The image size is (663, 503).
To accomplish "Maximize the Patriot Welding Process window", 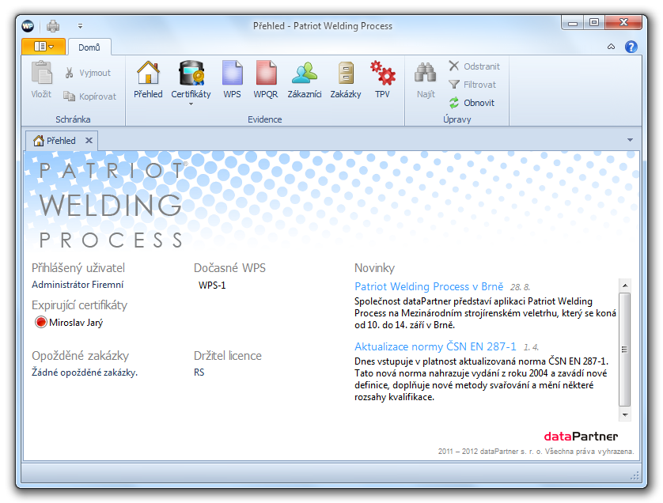I will [594, 23].
